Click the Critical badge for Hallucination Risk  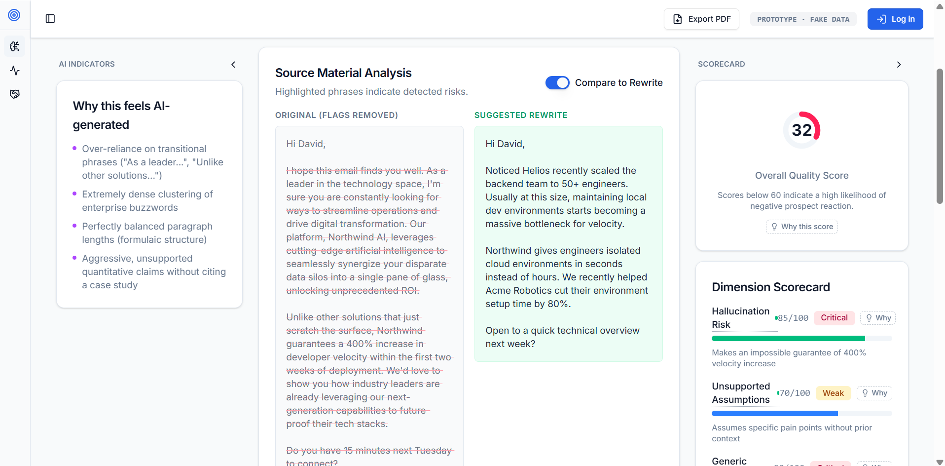pos(834,318)
